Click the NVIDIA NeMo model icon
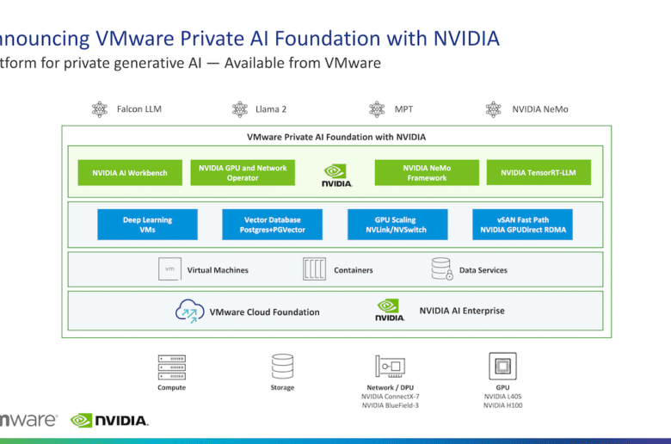 pos(494,109)
